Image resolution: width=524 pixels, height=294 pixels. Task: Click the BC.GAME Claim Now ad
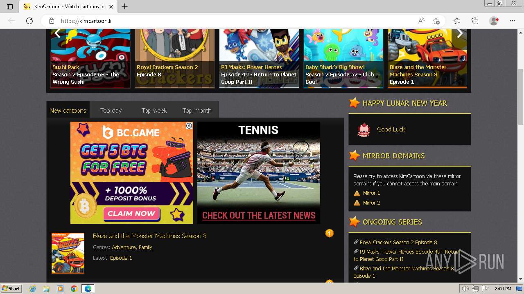(132, 173)
